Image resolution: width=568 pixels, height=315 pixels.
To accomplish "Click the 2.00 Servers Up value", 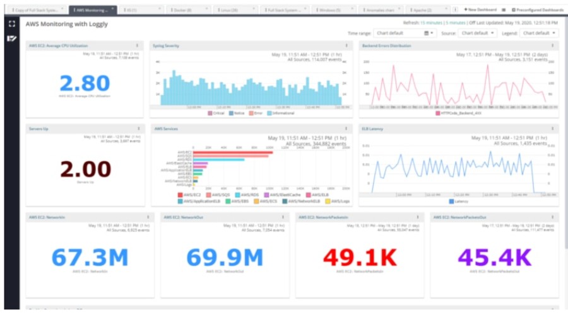I will [x=85, y=169].
